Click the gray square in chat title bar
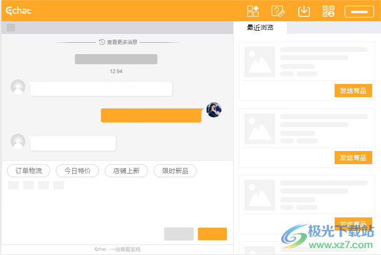The image size is (381, 255). point(11,28)
